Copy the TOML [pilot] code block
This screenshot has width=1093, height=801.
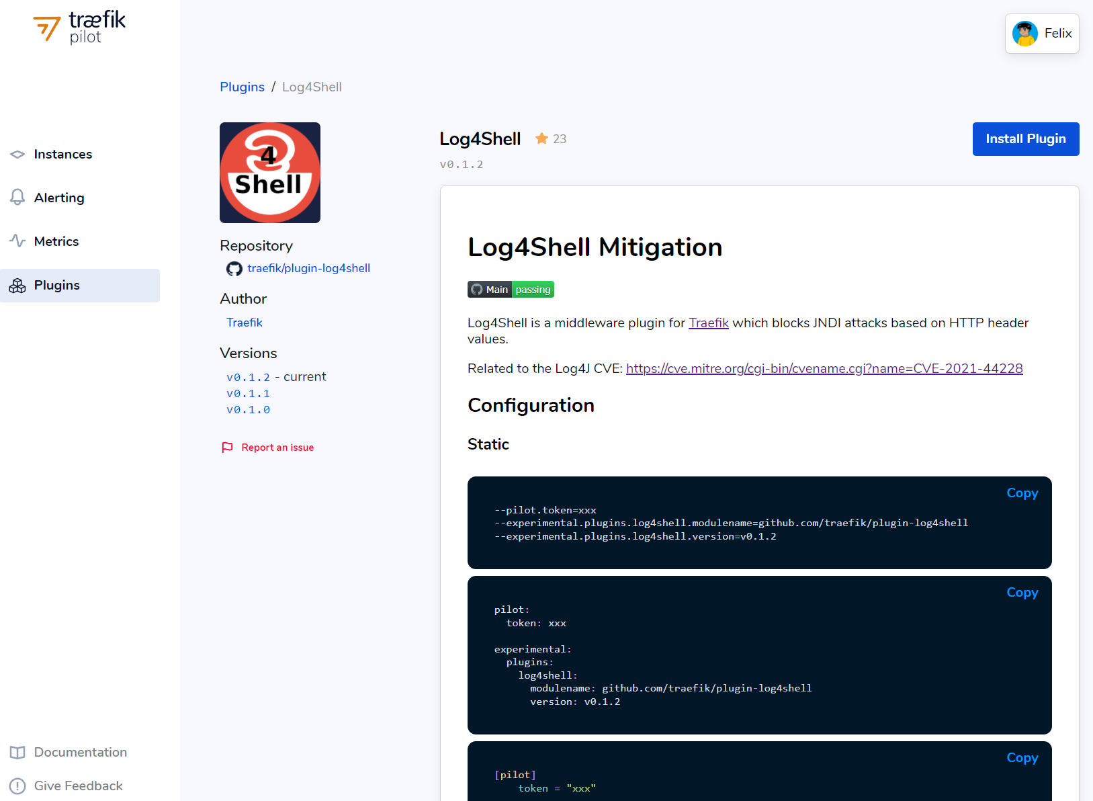tap(1022, 758)
